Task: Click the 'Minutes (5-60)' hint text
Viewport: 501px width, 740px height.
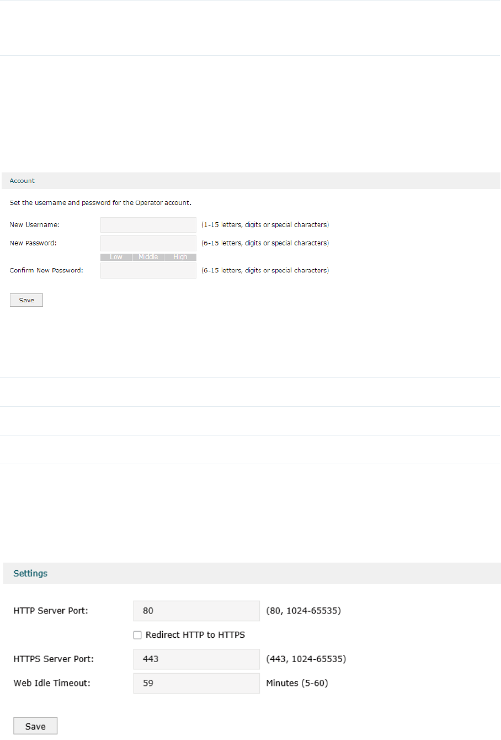Action: click(297, 683)
